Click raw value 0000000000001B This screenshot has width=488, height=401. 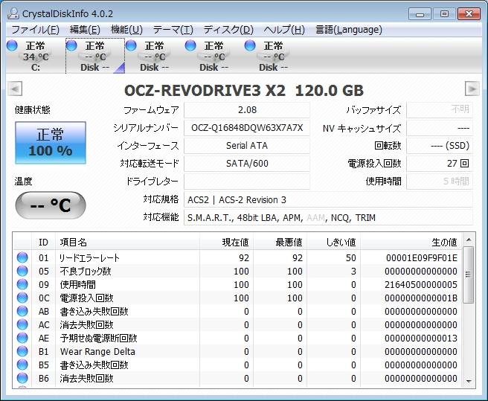click(x=421, y=298)
